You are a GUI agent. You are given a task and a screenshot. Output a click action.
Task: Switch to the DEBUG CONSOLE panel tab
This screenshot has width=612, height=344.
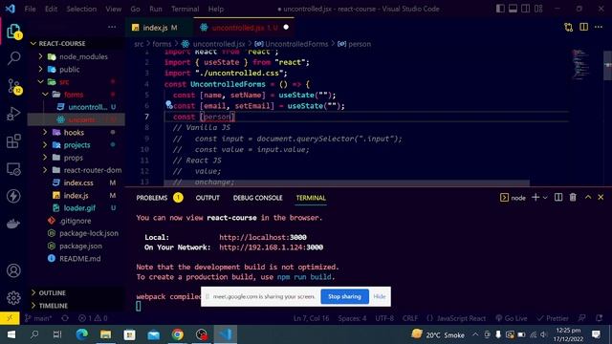(x=257, y=198)
